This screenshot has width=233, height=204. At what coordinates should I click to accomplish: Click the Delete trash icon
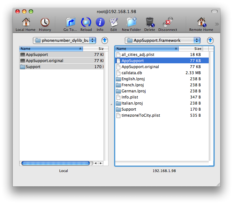[x=149, y=22]
